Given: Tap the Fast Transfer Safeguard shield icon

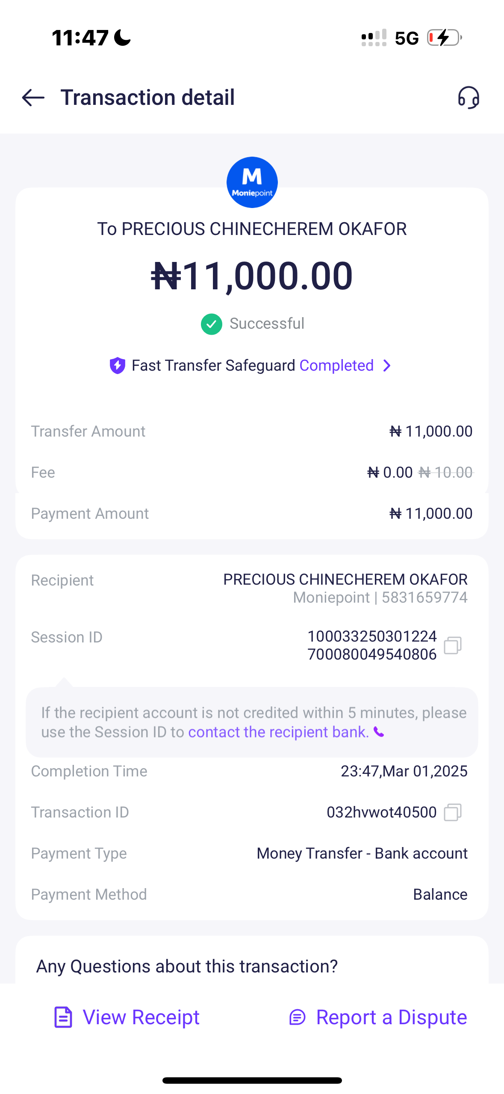Looking at the screenshot, I should (118, 366).
